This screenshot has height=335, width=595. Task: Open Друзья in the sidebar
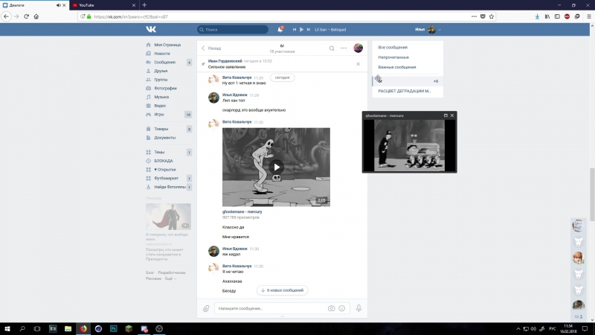[161, 71]
